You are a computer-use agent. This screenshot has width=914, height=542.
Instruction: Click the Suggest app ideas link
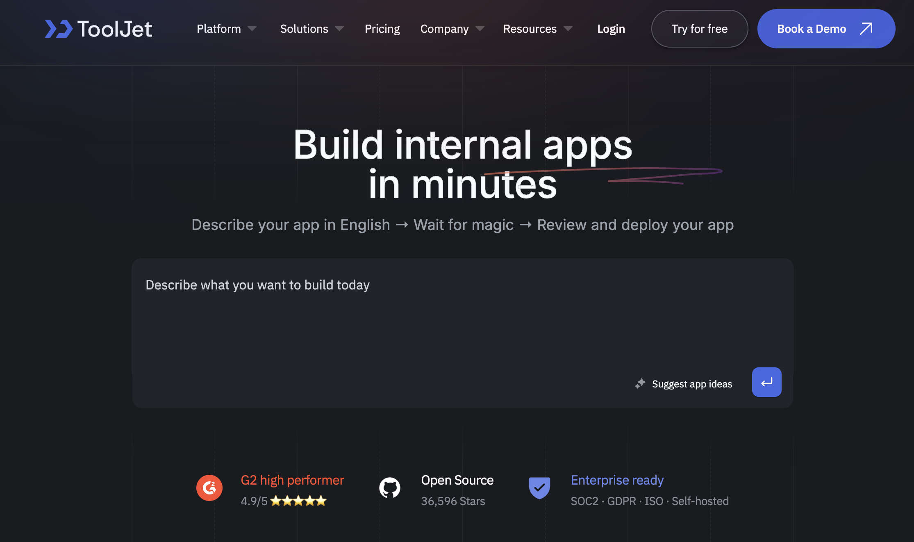tap(692, 384)
